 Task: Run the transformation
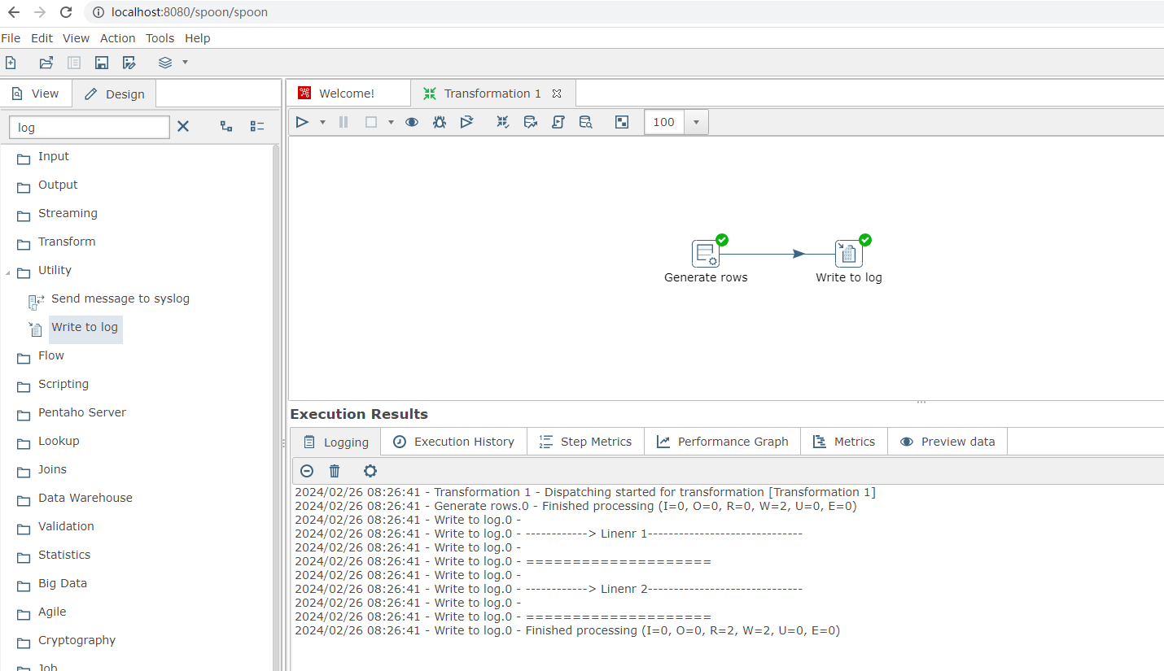302,122
